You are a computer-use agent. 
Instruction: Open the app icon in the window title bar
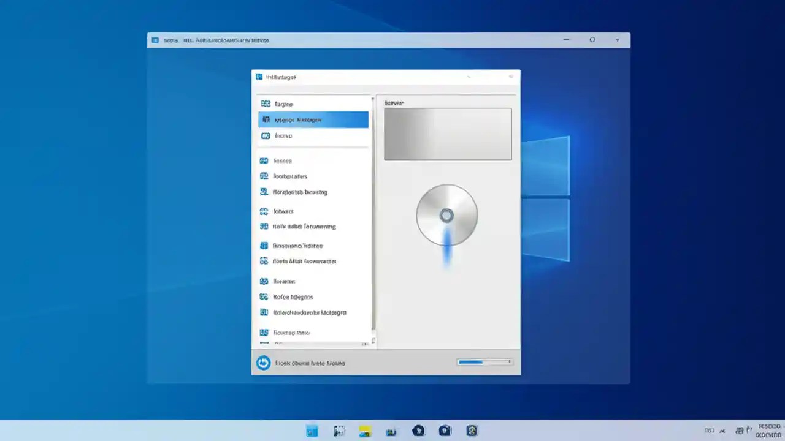point(258,77)
